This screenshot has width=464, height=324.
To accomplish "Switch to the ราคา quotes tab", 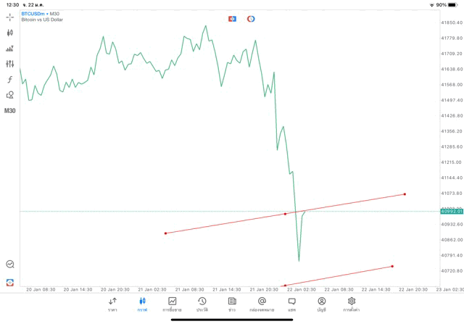I will 112,304.
